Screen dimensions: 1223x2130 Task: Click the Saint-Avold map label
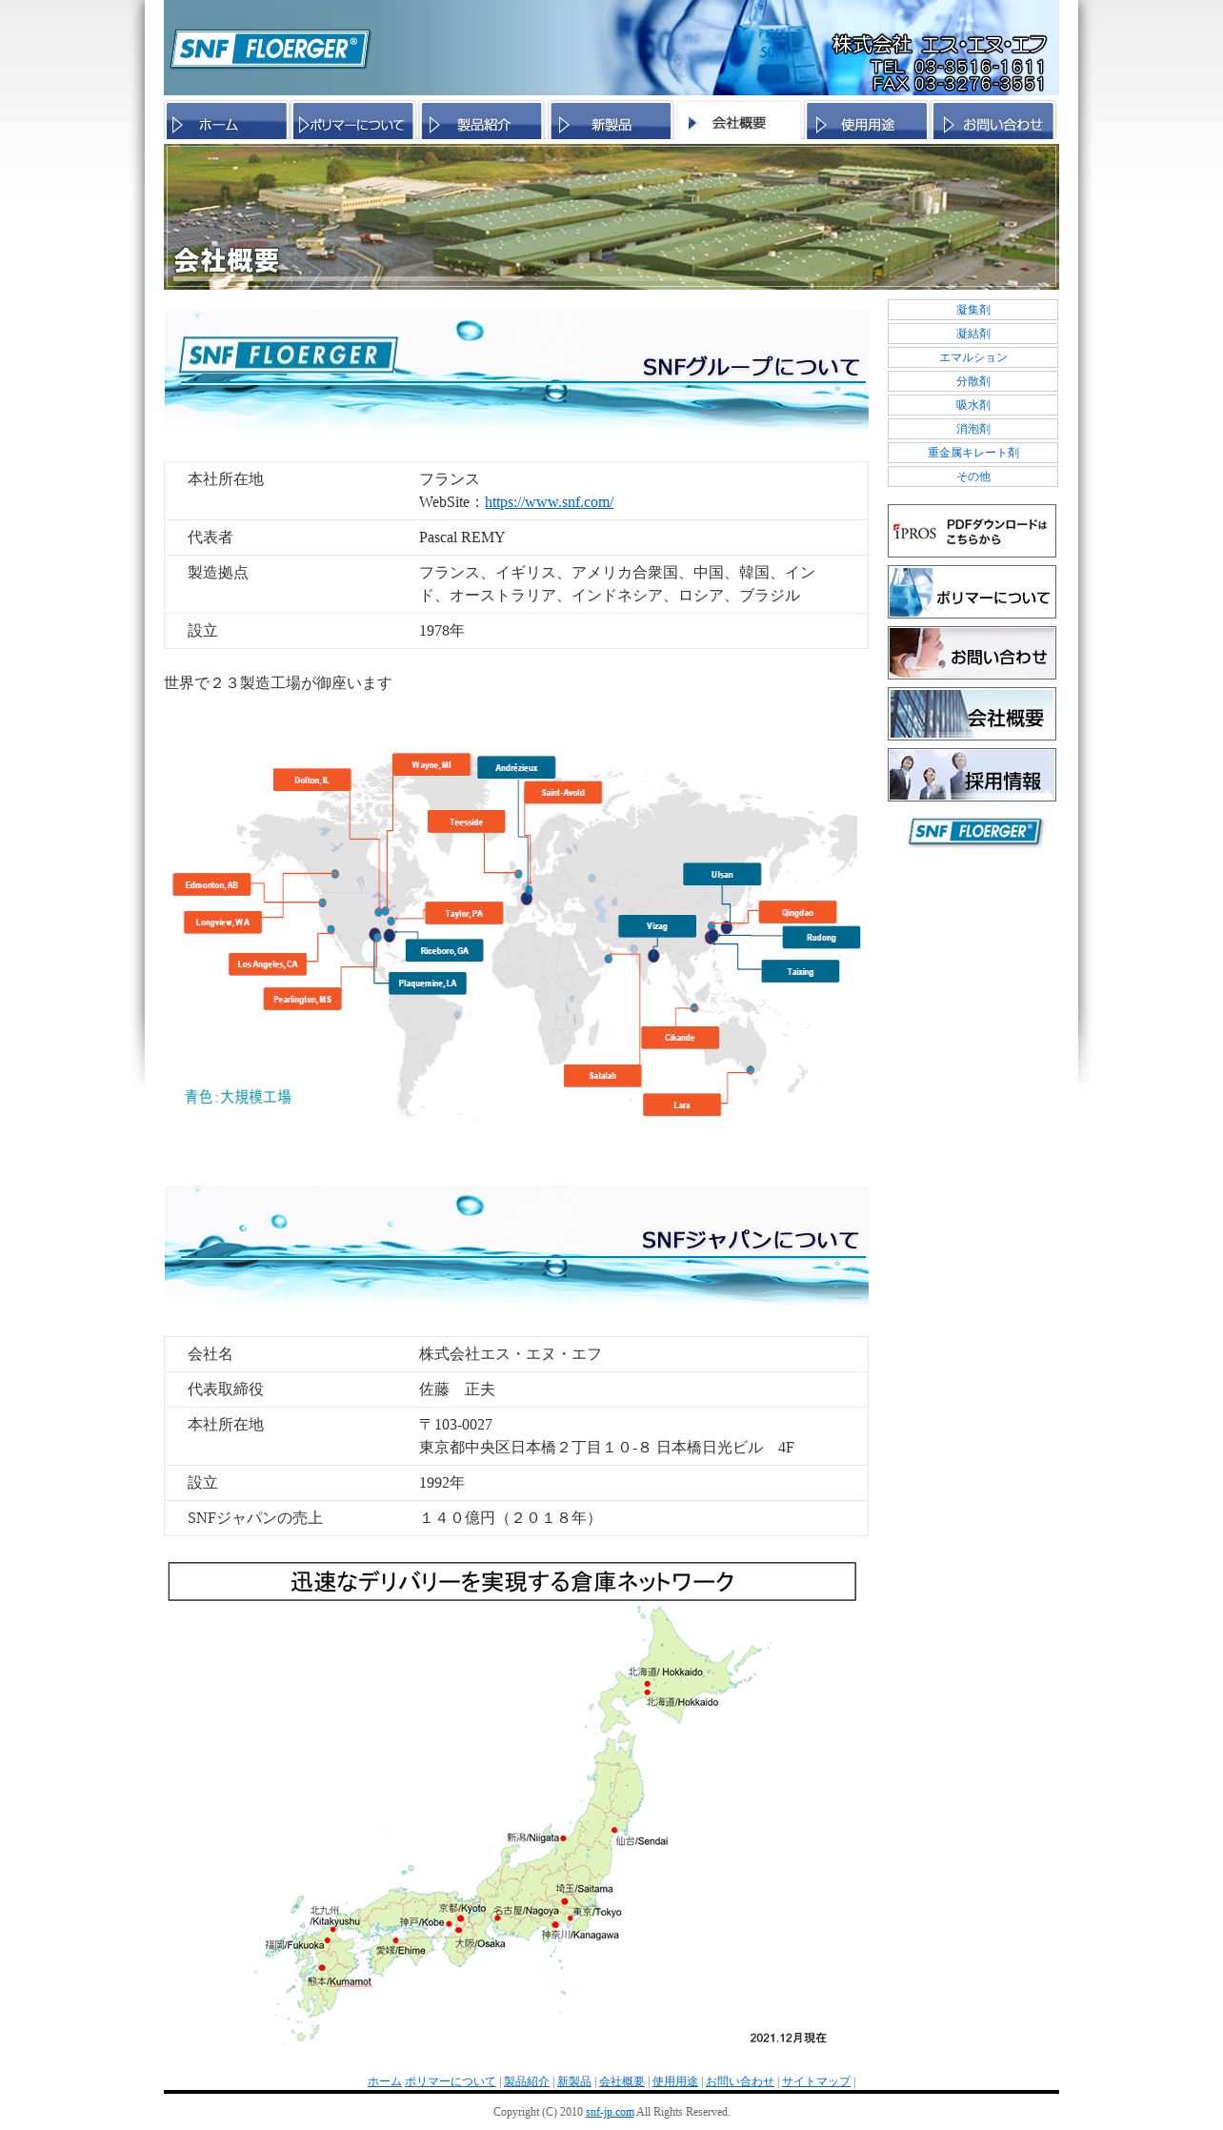pos(563,792)
